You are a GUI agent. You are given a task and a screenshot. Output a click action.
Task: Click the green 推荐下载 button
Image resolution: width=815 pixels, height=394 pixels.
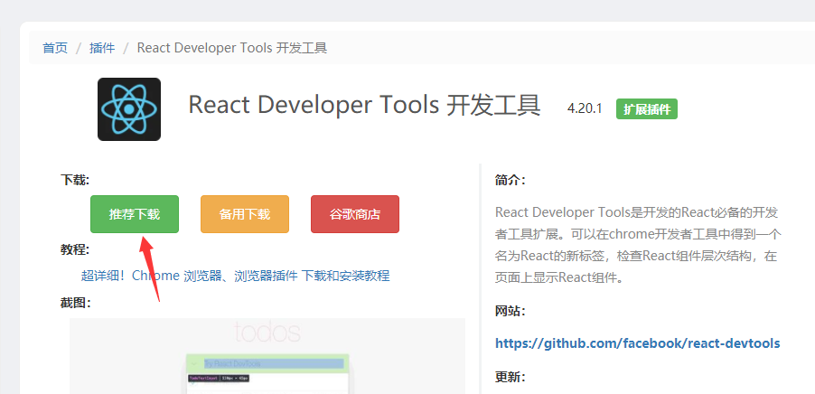[134, 214]
